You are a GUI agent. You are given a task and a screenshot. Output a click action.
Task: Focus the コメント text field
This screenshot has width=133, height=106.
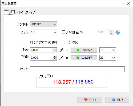(x=77, y=69)
